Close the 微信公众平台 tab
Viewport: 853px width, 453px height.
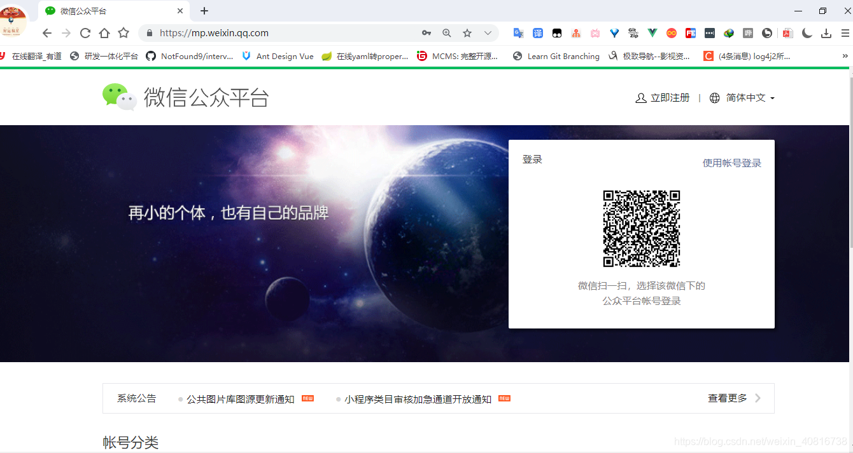click(180, 11)
